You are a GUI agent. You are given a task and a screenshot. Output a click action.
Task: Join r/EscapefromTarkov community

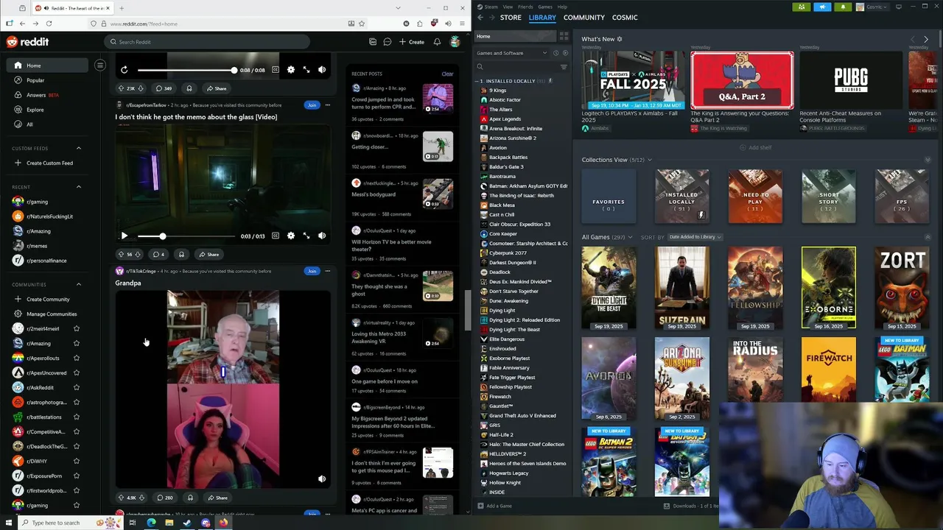[312, 105]
